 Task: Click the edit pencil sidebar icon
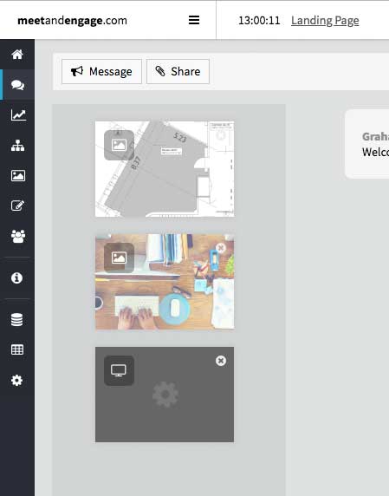point(17,206)
